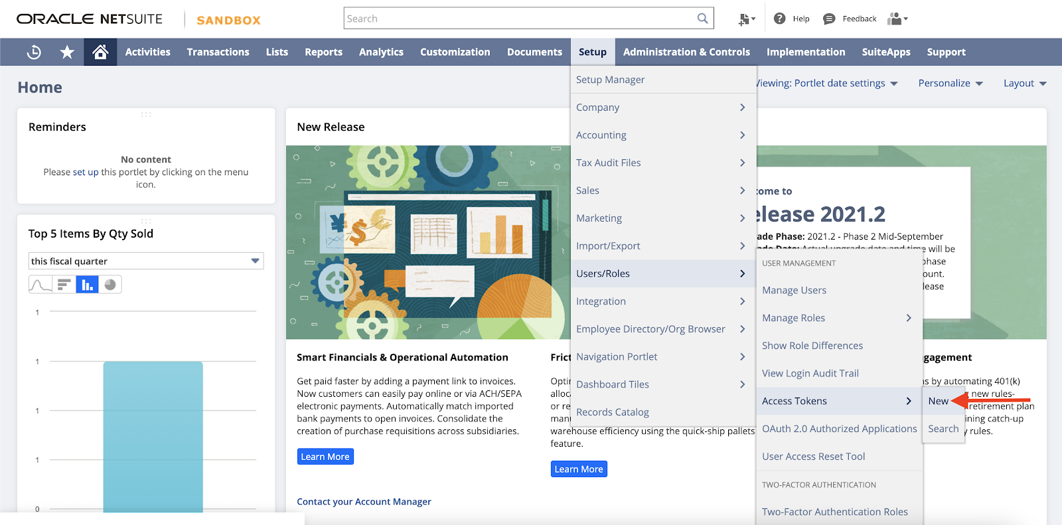Open the fiscal quarter period dropdown
The image size is (1062, 525).
145,261
